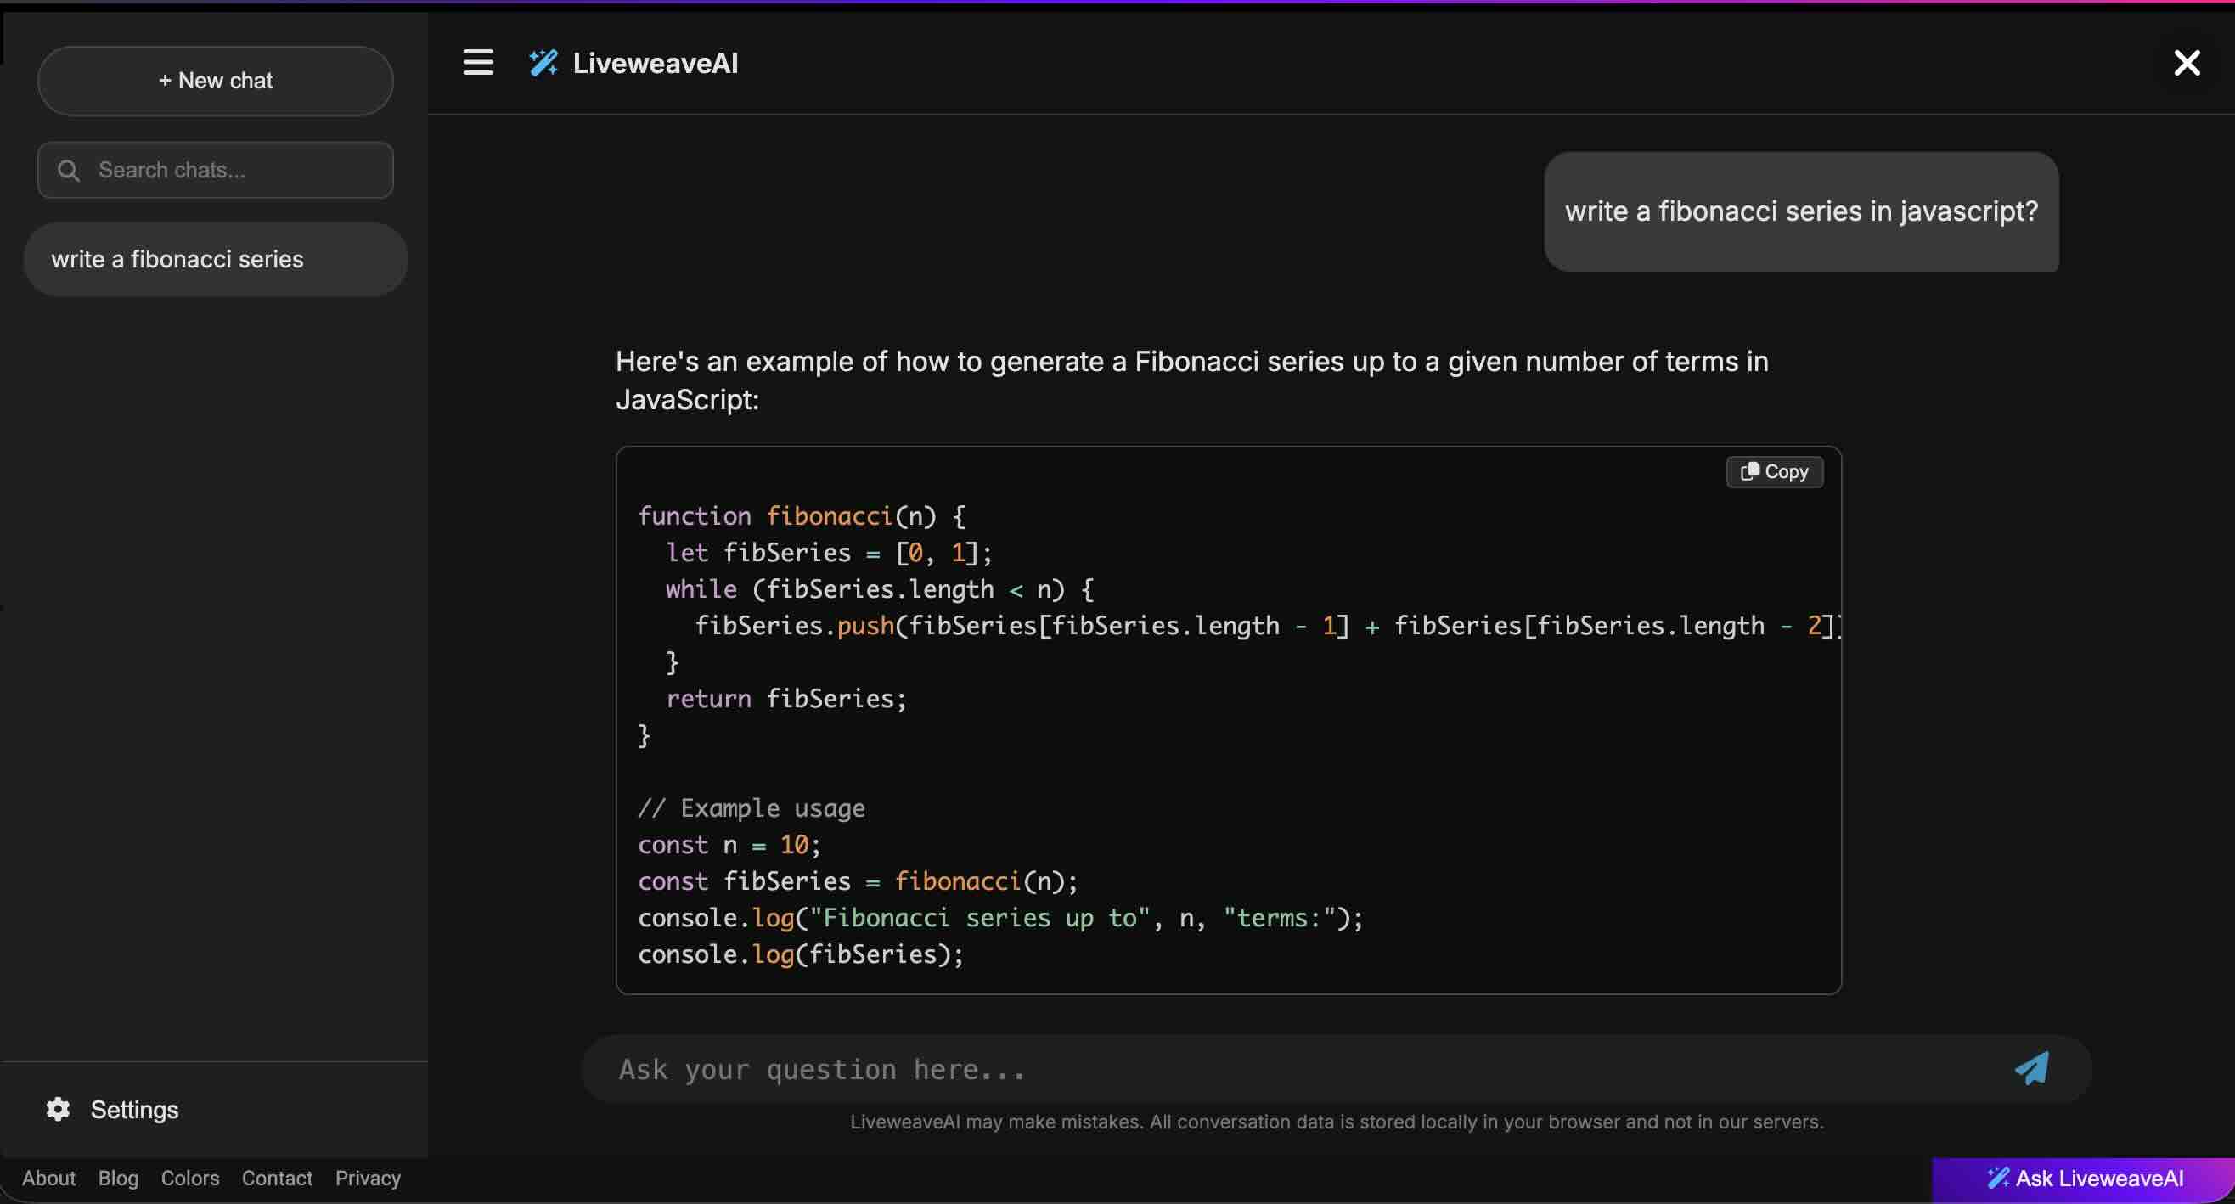2235x1204 pixels.
Task: Click the 'Ask your question here' input
Action: 1302,1069
